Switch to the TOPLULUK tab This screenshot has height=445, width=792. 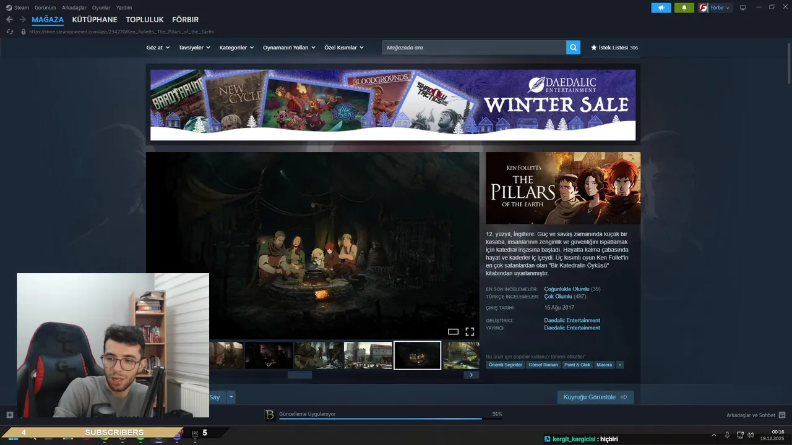tap(145, 20)
